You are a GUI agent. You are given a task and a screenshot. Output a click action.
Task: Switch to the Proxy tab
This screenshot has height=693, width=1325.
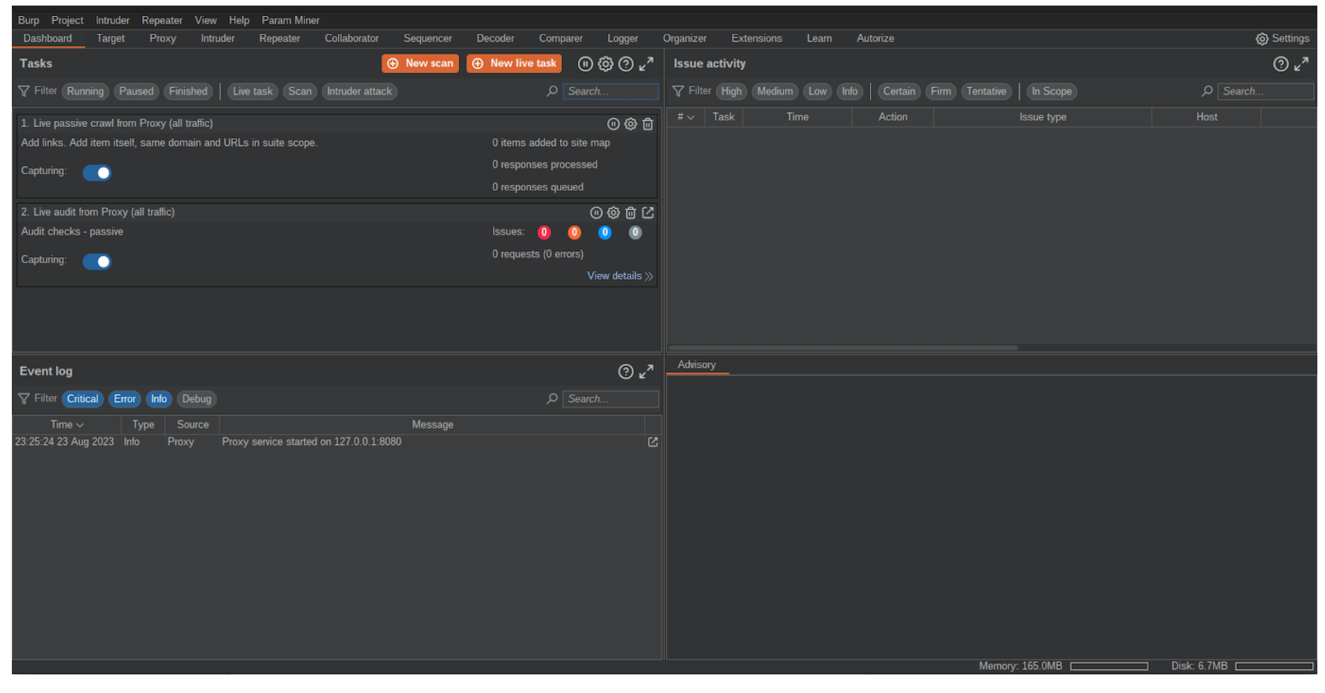pos(162,38)
